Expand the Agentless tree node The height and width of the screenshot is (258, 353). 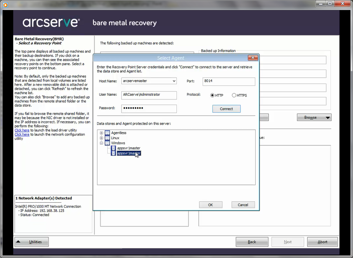click(x=101, y=133)
